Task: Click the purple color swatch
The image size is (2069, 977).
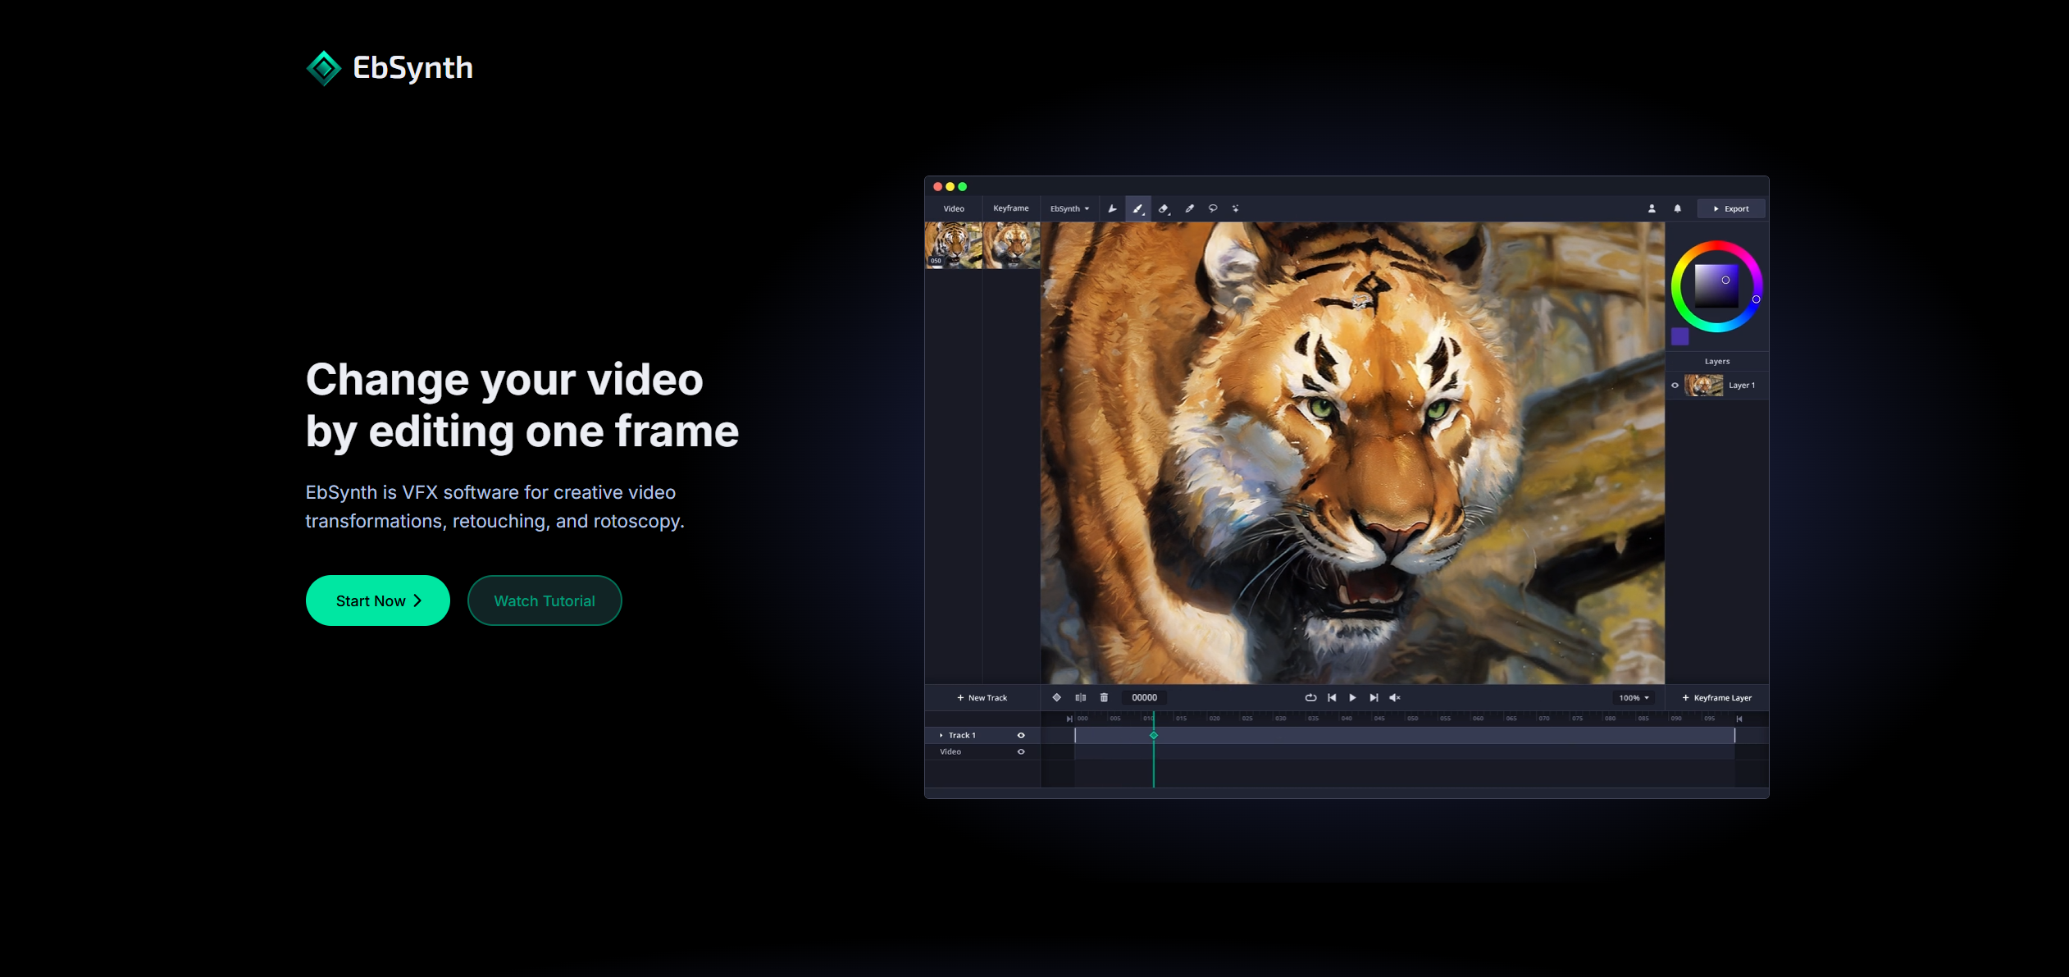Action: tap(1680, 336)
